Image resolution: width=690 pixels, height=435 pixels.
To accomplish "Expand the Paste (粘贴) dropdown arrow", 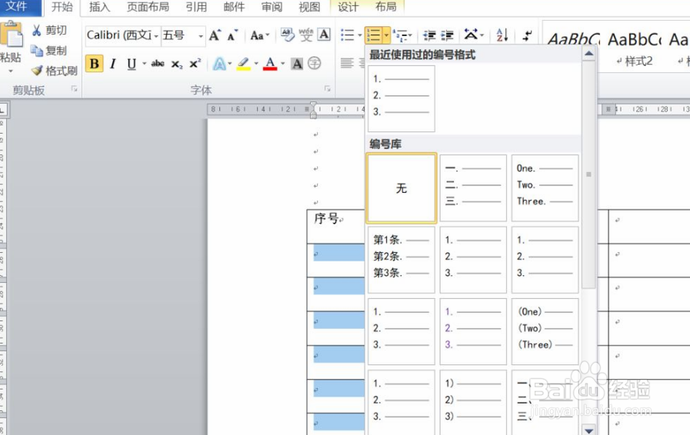I will (x=11, y=71).
